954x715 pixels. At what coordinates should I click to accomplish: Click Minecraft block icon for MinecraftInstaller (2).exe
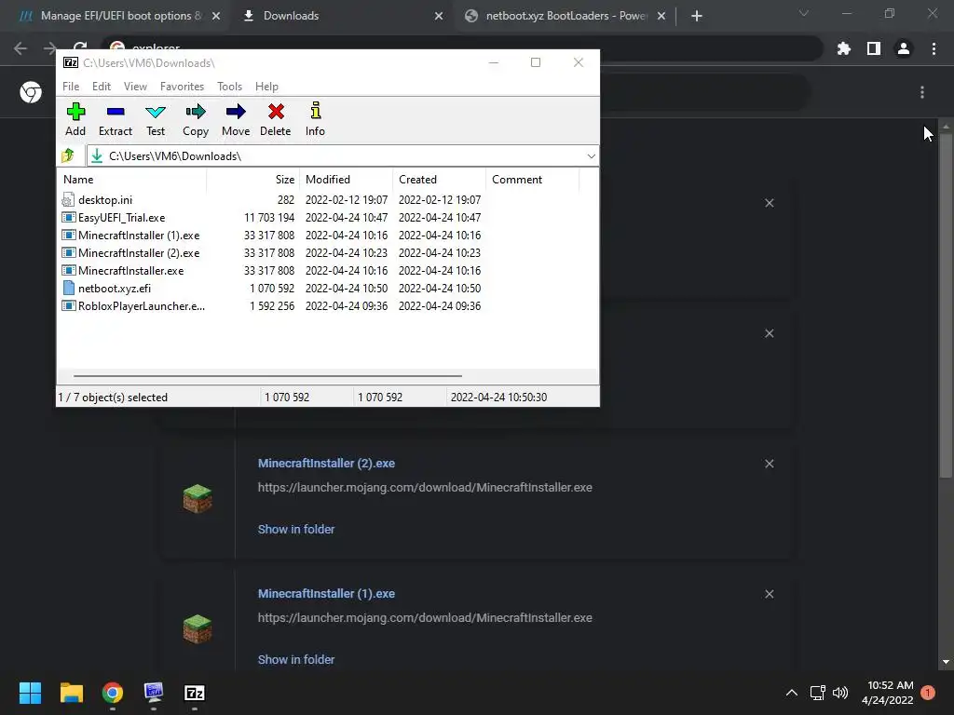tap(198, 499)
